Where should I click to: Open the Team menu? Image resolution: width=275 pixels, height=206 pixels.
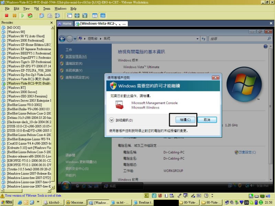tap(47, 8)
